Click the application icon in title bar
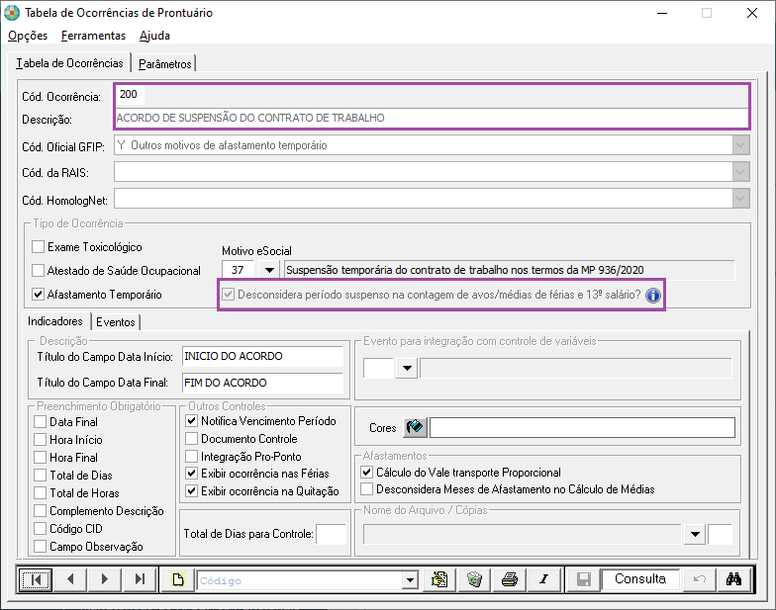The image size is (776, 610). point(12,13)
